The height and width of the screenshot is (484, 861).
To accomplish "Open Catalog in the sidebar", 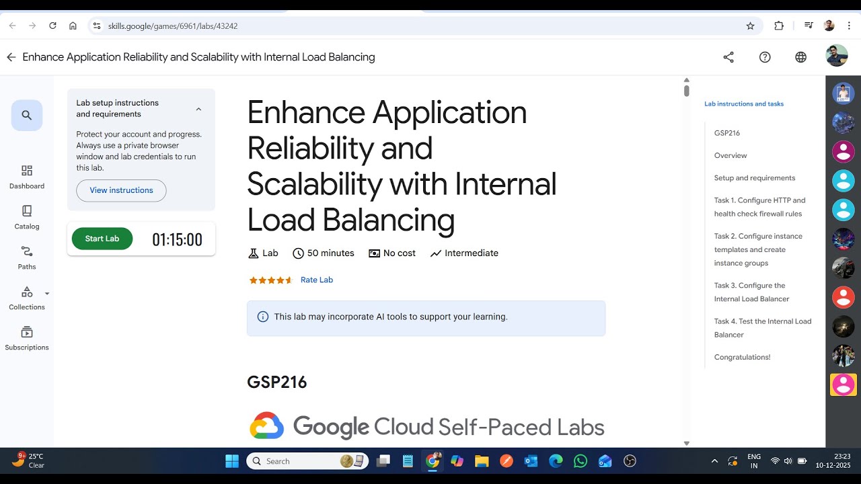I will [x=27, y=218].
